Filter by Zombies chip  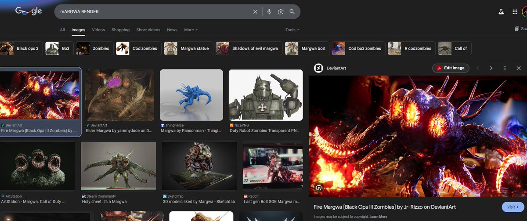pos(94,48)
